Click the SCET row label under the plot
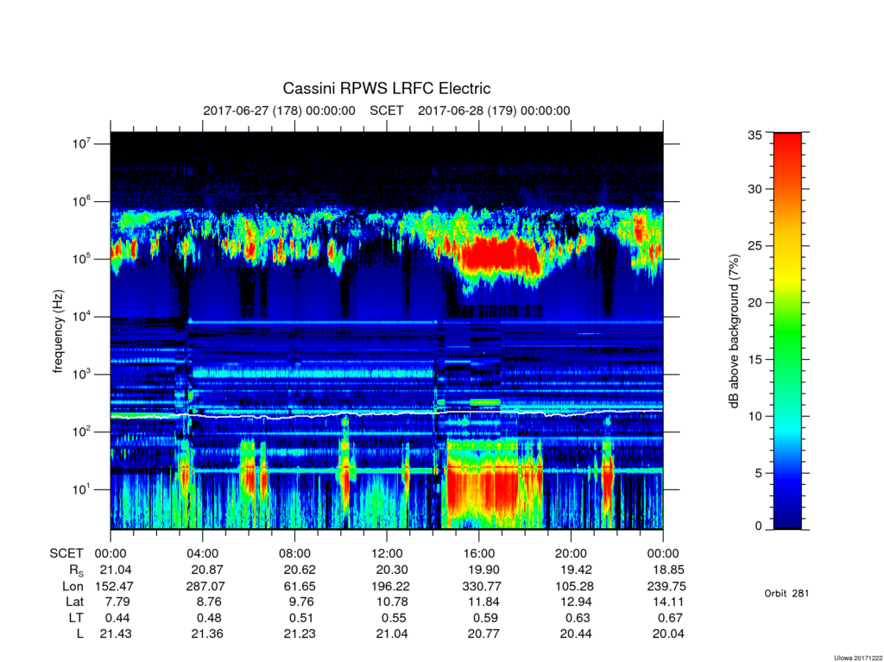This screenshot has height=662, width=884. 66,554
